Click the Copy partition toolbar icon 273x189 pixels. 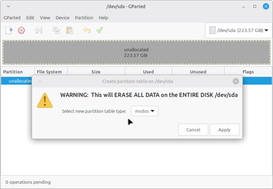(x=56, y=30)
